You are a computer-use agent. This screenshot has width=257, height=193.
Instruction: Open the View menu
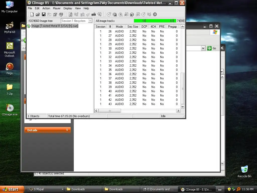click(x=78, y=8)
